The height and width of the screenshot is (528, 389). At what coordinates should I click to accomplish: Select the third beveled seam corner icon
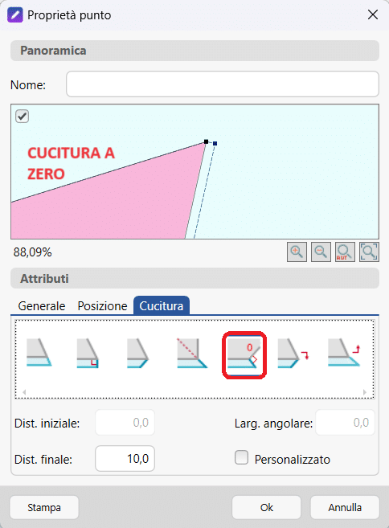coord(137,353)
